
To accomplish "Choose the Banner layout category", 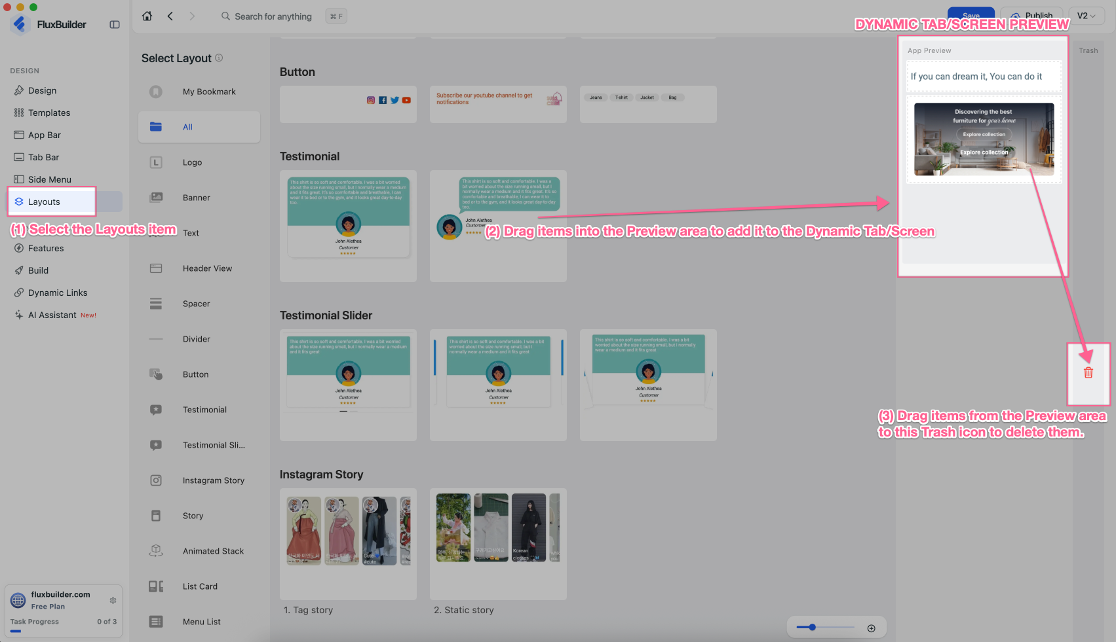I will pos(199,198).
